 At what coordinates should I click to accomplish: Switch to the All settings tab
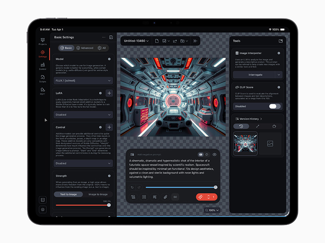[x=102, y=48]
